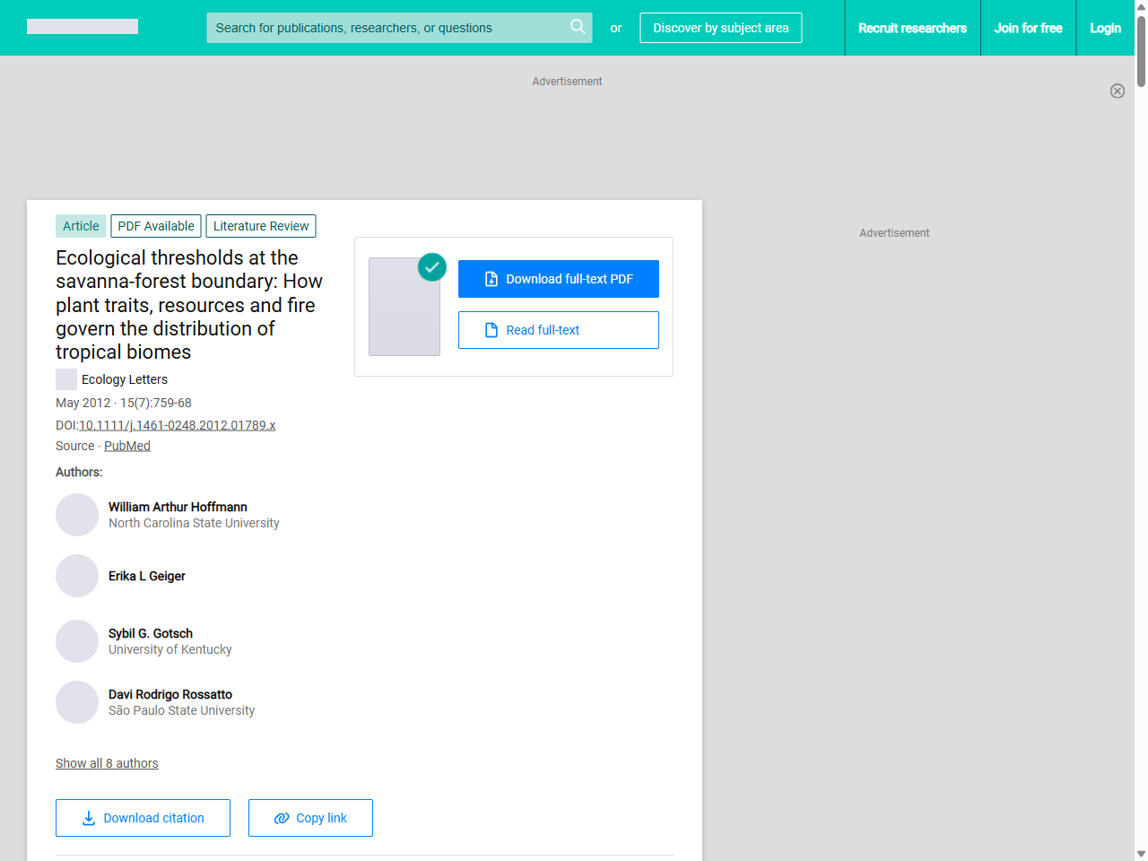Open Discover by subject area
1148x861 pixels.
pos(720,28)
